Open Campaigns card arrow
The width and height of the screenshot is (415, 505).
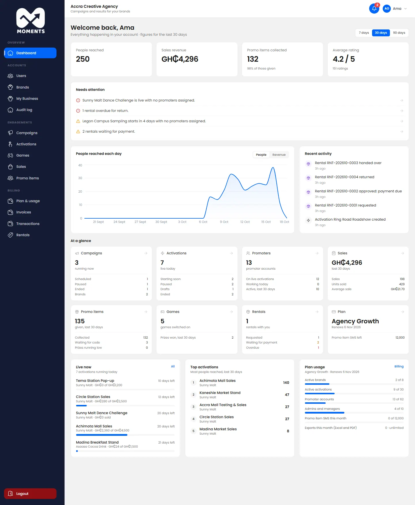pyautogui.click(x=146, y=253)
